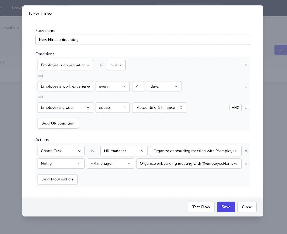This screenshot has width=287, height=234.
Task: Use the Accounting & Finance stepper arrows
Action: click(181, 107)
